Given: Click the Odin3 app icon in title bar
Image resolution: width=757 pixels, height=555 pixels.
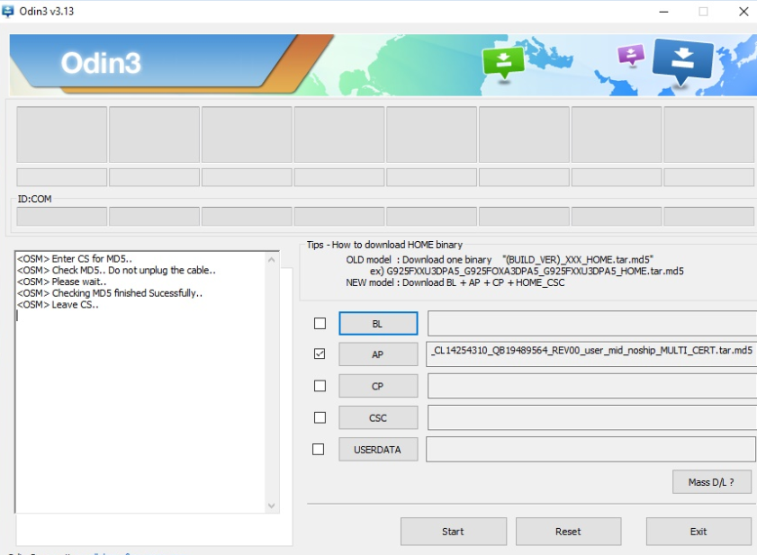Looking at the screenshot, I should click(7, 11).
